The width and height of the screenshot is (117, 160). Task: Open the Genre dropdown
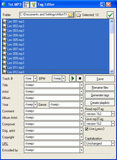point(81,104)
